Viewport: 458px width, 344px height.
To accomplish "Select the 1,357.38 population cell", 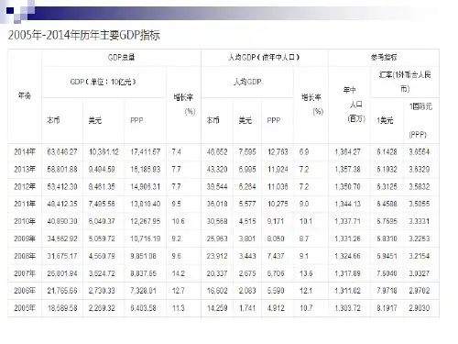I will tap(347, 169).
